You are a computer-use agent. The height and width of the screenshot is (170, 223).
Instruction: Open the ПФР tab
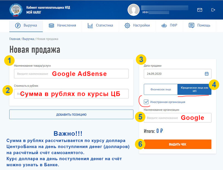point(169,26)
